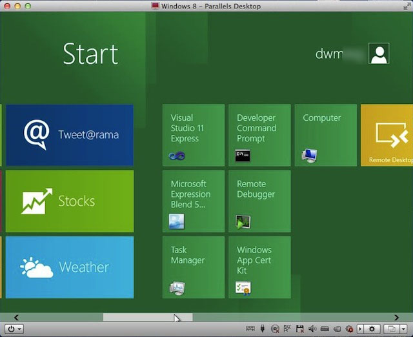
Task: Launch Windows App Cert Kit tile
Action: click(259, 267)
